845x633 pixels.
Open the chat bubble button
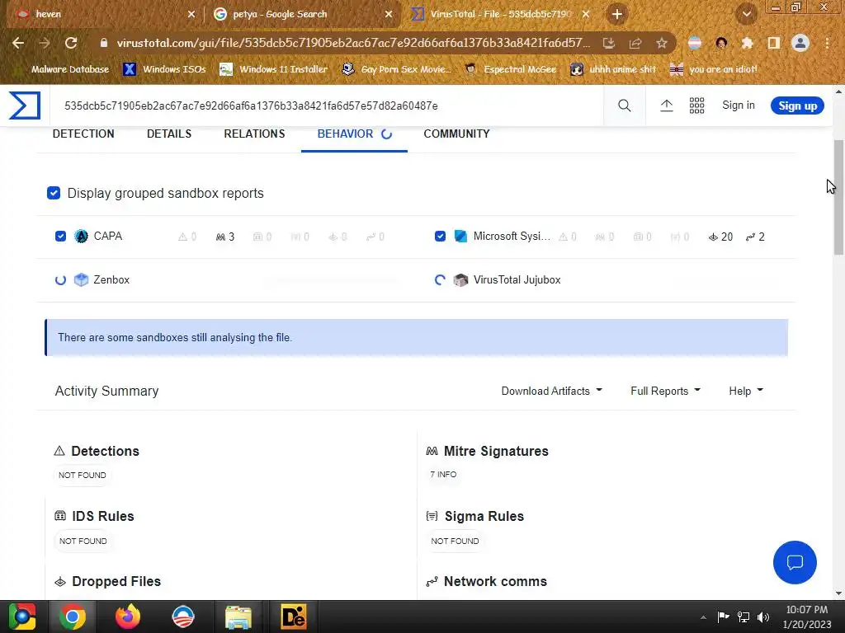pos(795,562)
